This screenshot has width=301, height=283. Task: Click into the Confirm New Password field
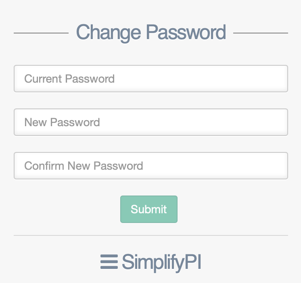click(151, 166)
